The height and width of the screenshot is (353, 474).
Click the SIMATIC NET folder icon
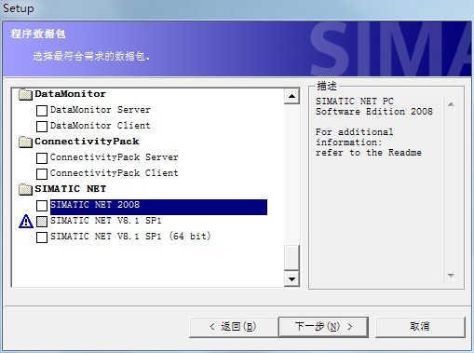pos(25,189)
